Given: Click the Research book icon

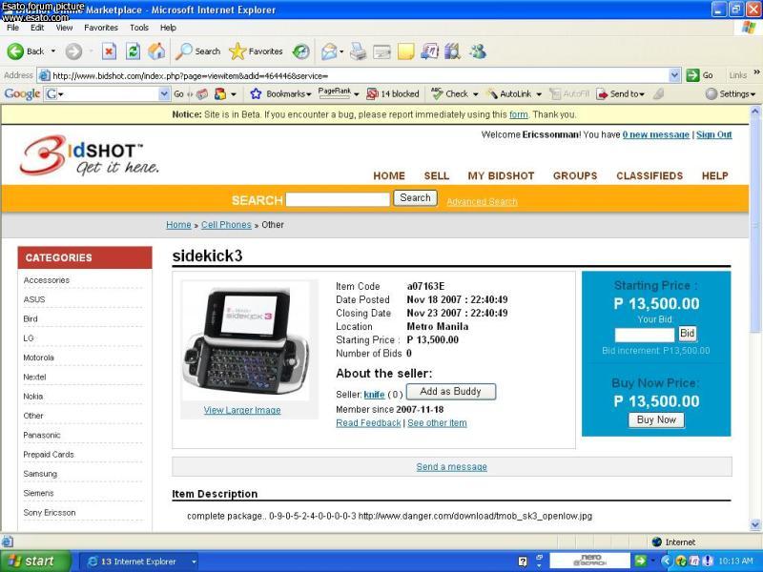Looking at the screenshot, I should pyautogui.click(x=452, y=51).
